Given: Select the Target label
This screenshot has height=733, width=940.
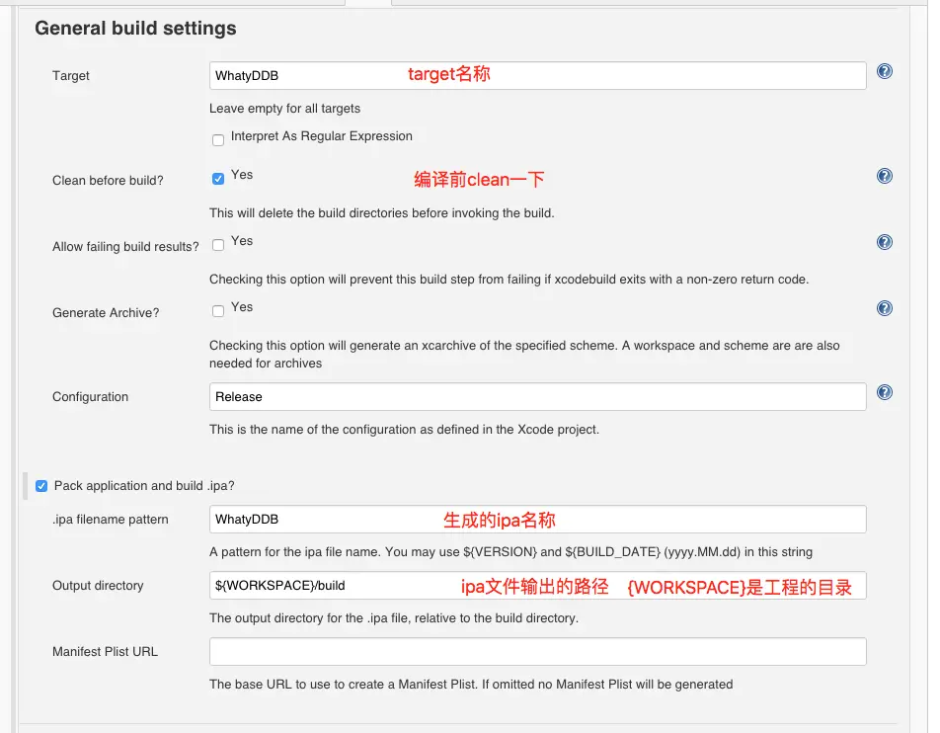Looking at the screenshot, I should point(71,76).
